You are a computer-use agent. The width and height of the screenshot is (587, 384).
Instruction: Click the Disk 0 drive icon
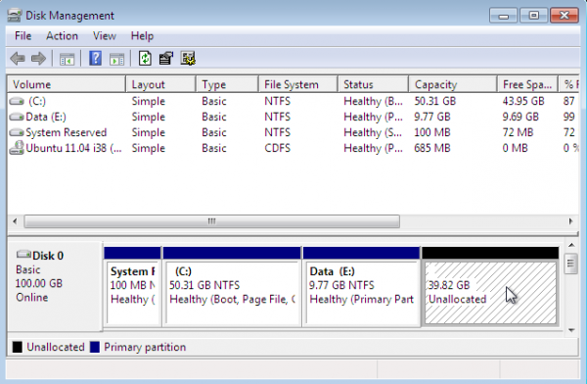23,255
